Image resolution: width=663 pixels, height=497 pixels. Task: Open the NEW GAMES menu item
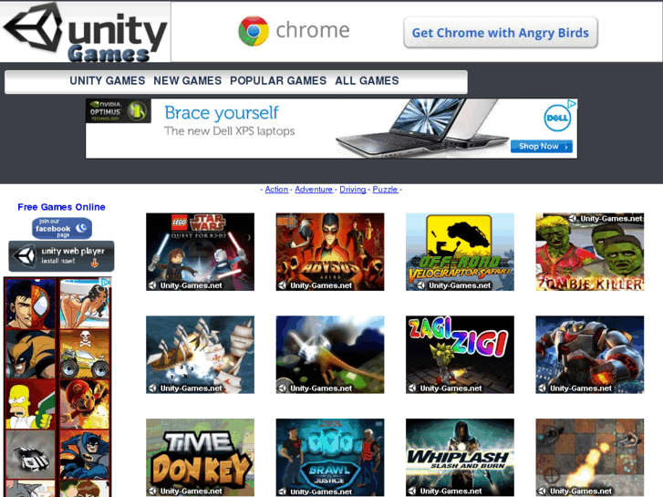pyautogui.click(x=187, y=81)
